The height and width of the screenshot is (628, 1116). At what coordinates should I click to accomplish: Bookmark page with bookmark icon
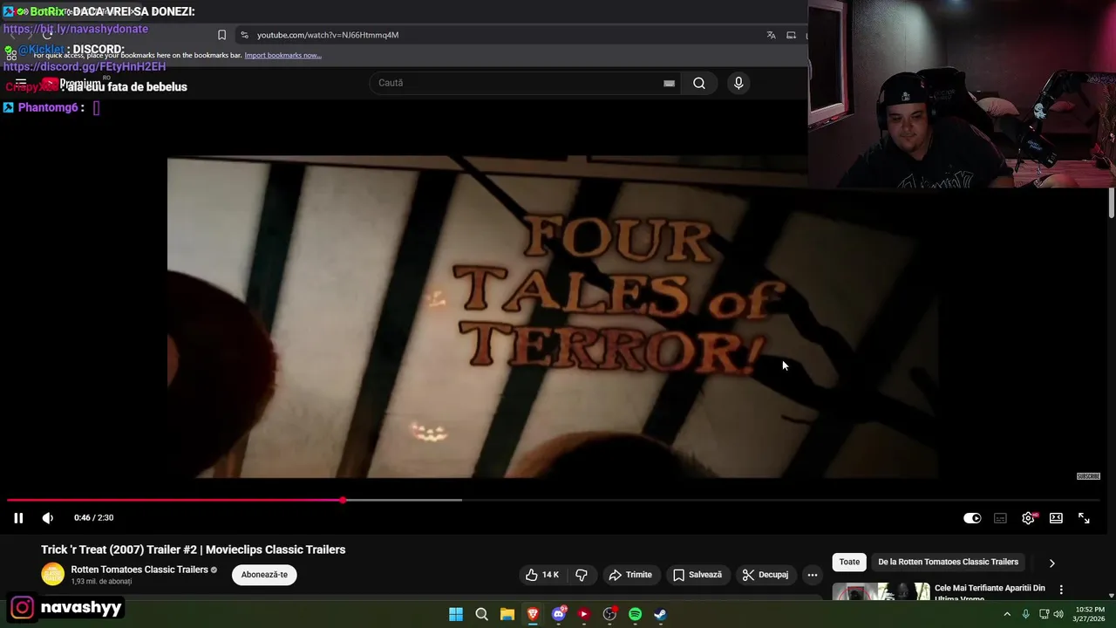point(221,35)
